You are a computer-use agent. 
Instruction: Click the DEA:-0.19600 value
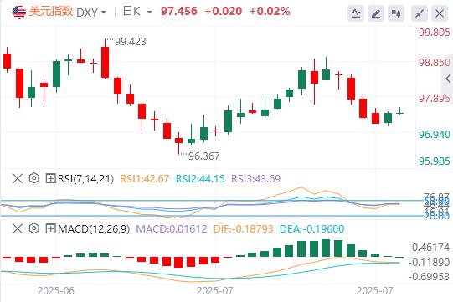[312, 229]
